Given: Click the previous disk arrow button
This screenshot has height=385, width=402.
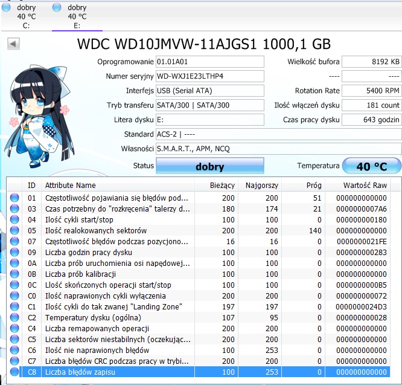Looking at the screenshot, I should click(x=13, y=44).
